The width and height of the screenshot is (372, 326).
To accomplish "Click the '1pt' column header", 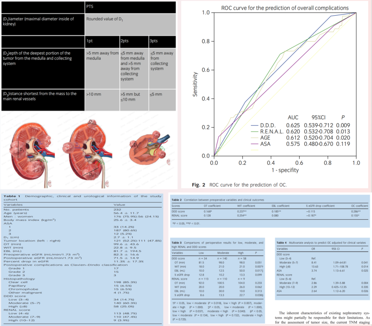I will coord(102,42).
